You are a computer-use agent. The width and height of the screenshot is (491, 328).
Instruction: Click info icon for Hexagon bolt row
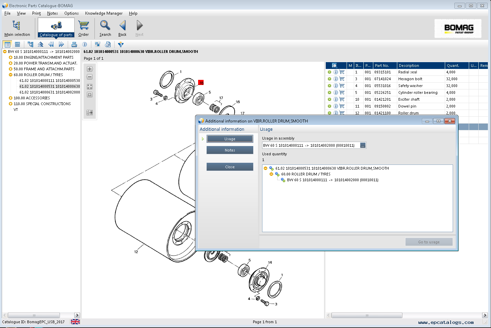(x=336, y=79)
